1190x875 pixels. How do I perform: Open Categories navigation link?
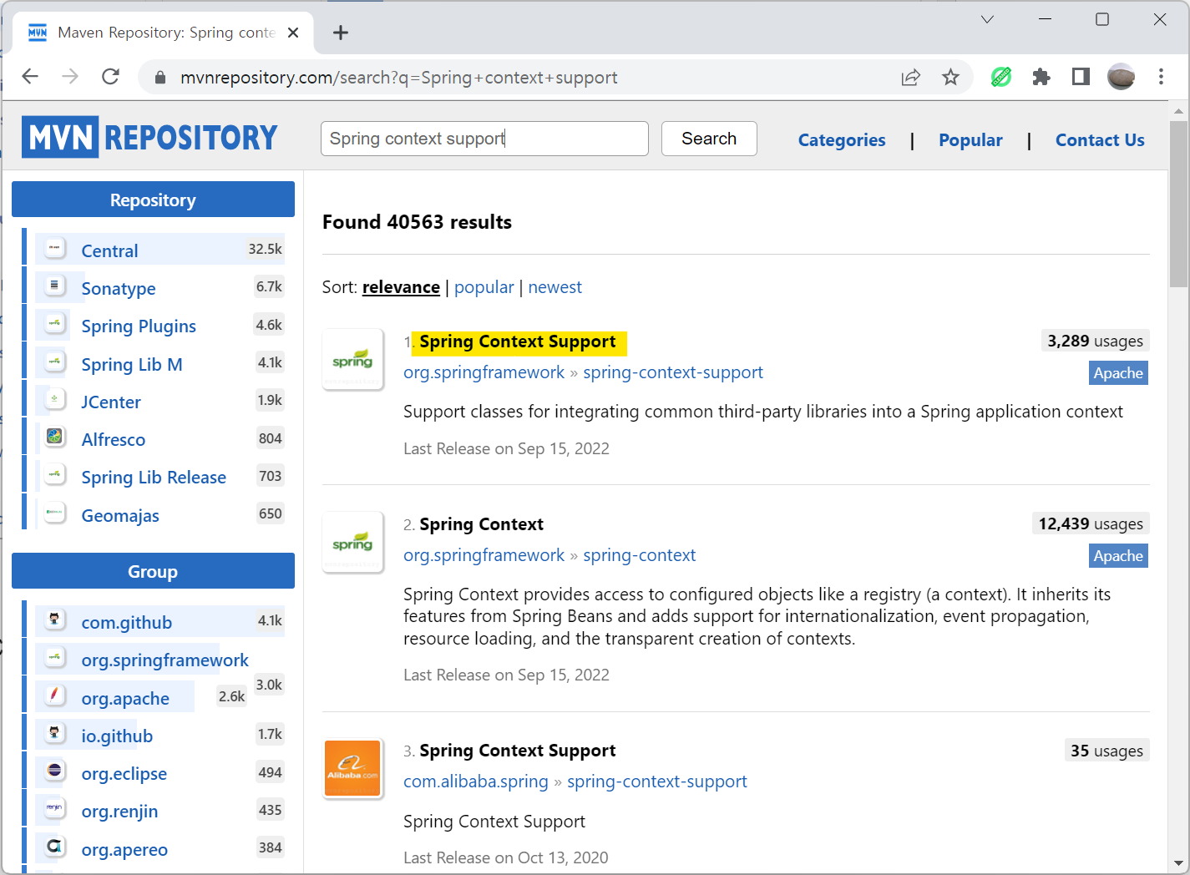coord(842,140)
